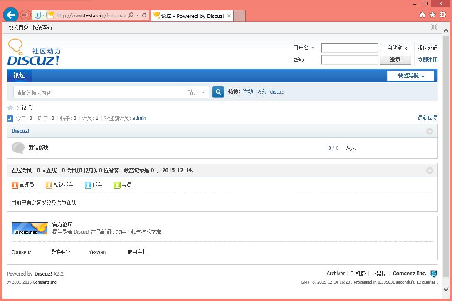Switch to the 论坛 - Powered by Discuz! tab
Viewport: 452px width, 301px height.
192,16
